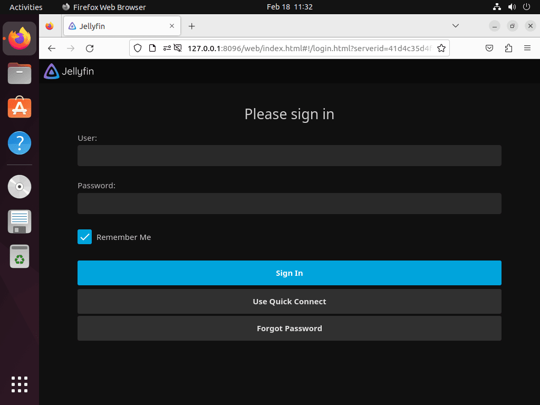Click the Sign In button

289,273
